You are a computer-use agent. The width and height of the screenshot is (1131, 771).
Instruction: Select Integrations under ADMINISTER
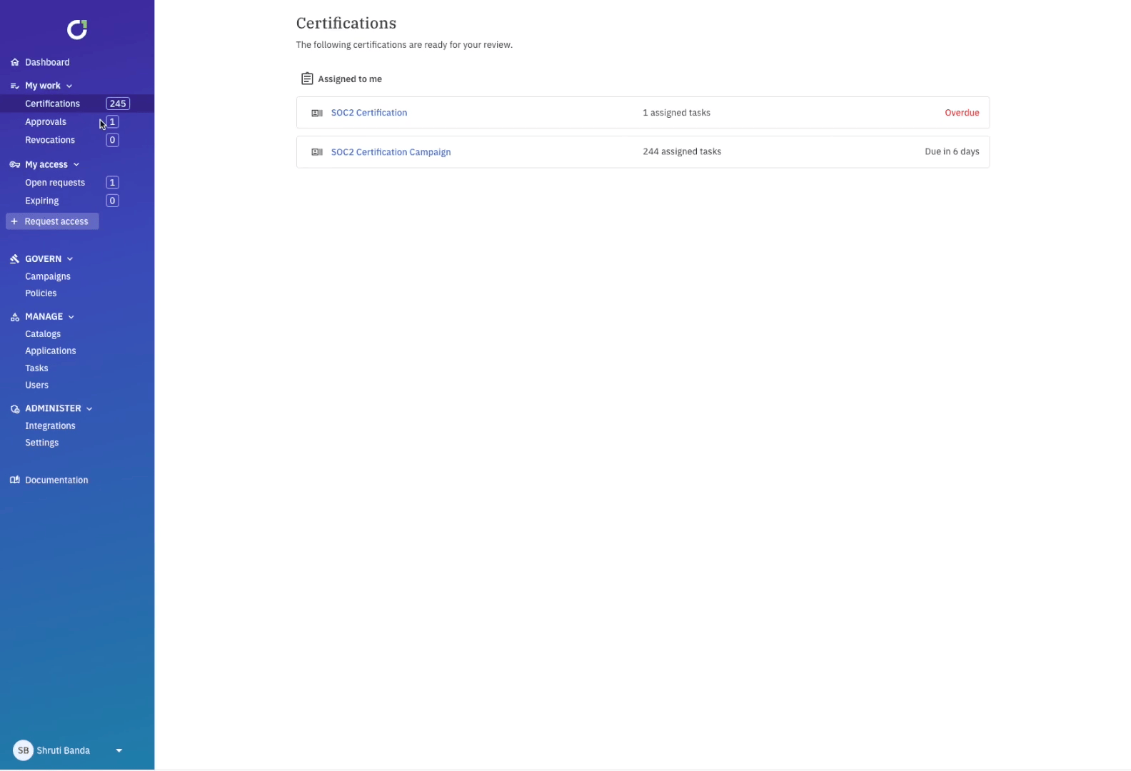(x=50, y=425)
